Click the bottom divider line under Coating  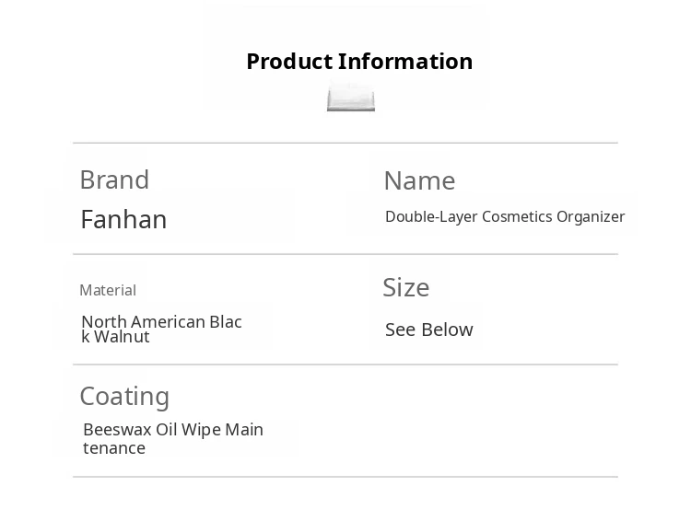(x=345, y=477)
